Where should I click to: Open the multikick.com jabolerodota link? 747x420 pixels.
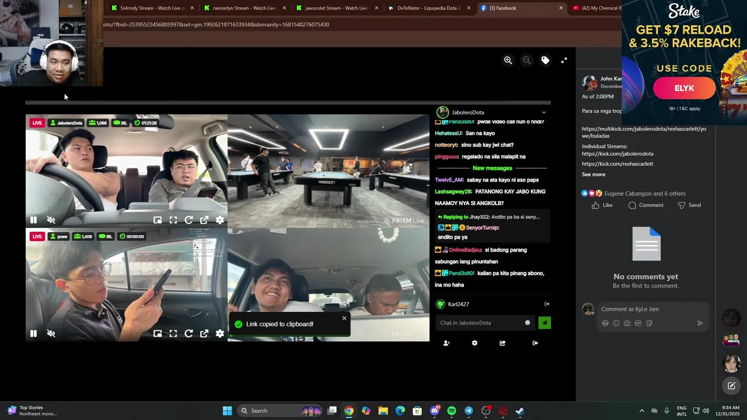tap(644, 132)
